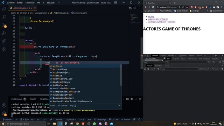Open the Search view in activity bar
Screen dimensions: 224x126
pos(4,17)
